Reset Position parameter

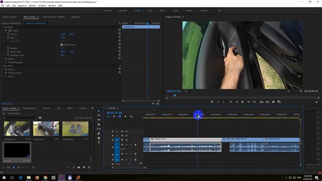tap(120, 34)
